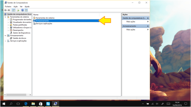Select Gestor de Dispositivos in the tree
The image size is (191, 107).
point(22,33)
